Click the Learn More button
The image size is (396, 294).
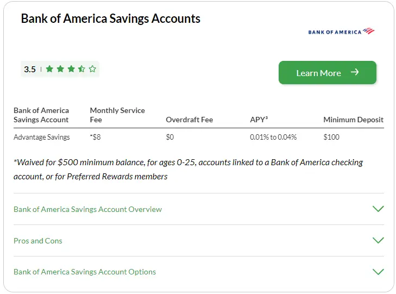tap(328, 72)
